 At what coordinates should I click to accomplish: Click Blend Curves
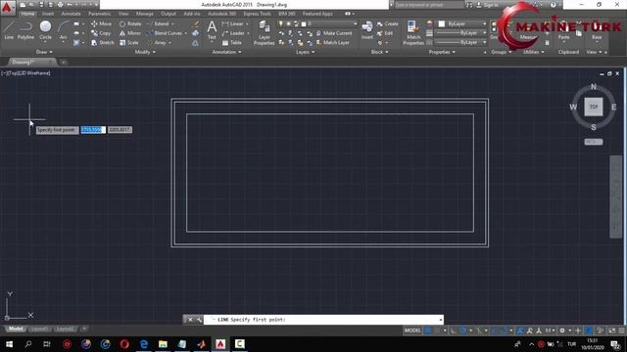[x=165, y=33]
